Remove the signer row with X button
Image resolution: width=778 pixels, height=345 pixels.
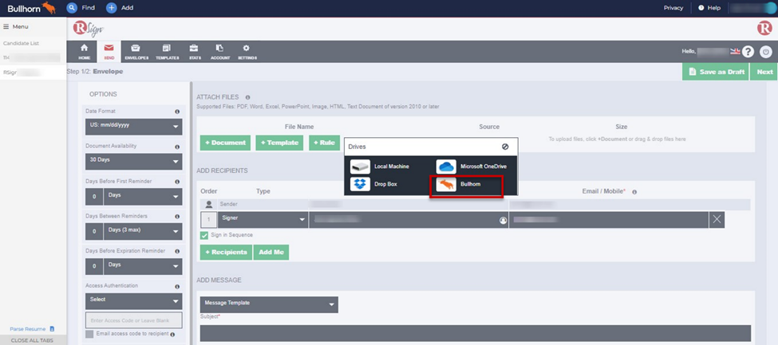point(716,220)
